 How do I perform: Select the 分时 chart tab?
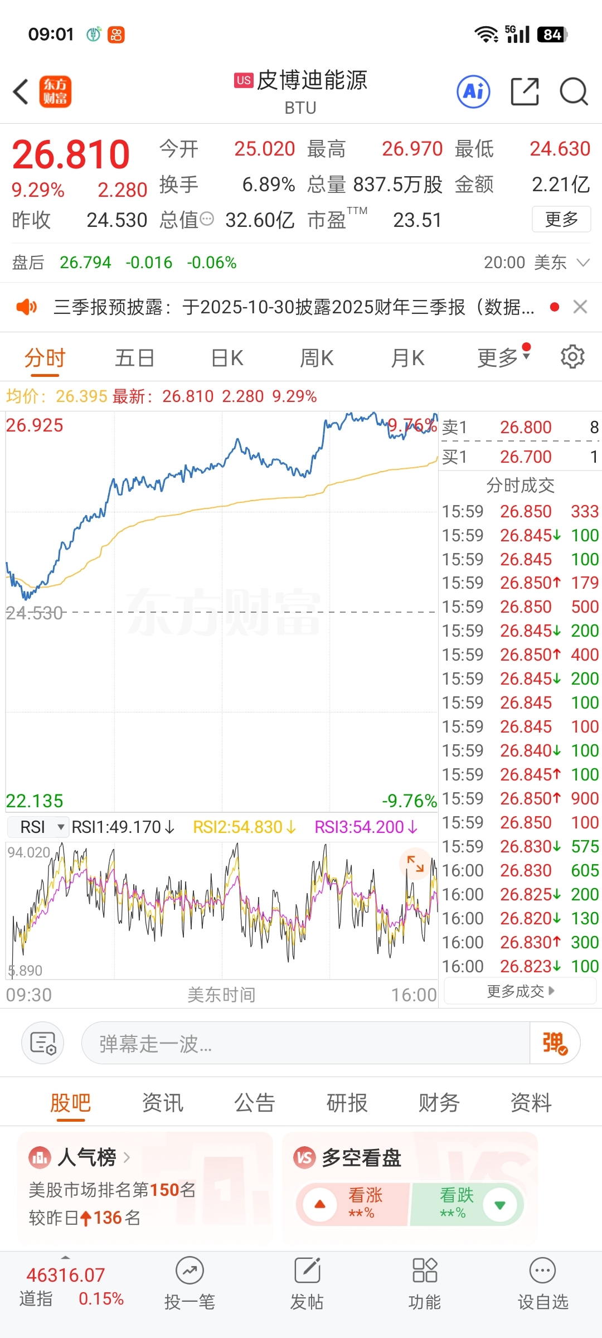(x=45, y=357)
